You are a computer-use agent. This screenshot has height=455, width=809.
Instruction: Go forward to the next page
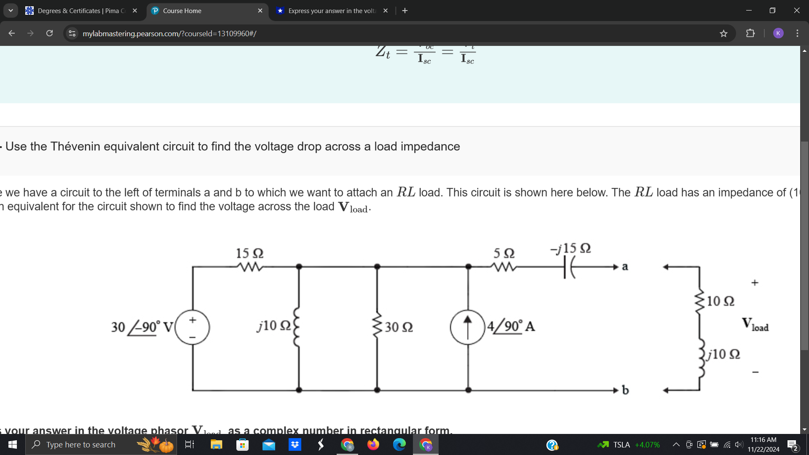pyautogui.click(x=30, y=33)
